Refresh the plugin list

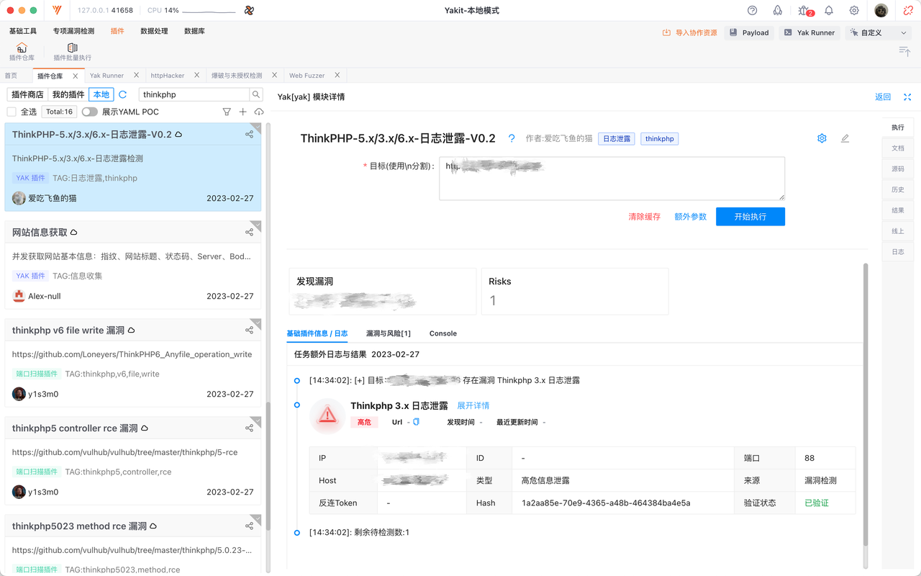123,94
